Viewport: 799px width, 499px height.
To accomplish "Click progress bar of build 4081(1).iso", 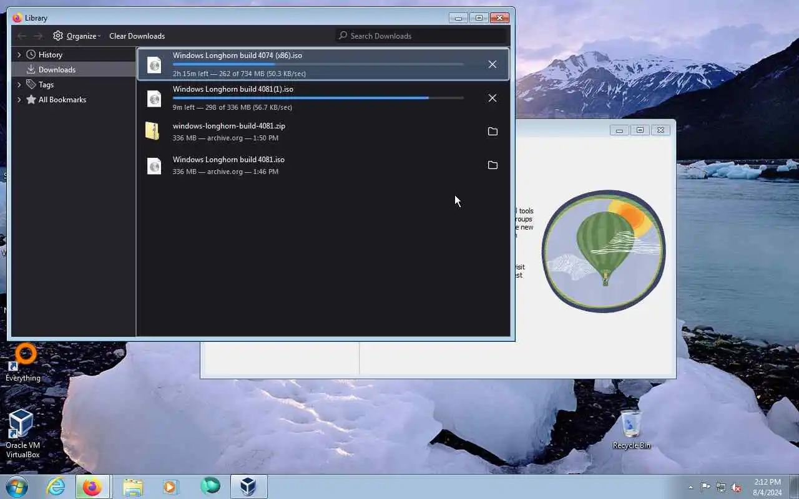I will (318, 98).
